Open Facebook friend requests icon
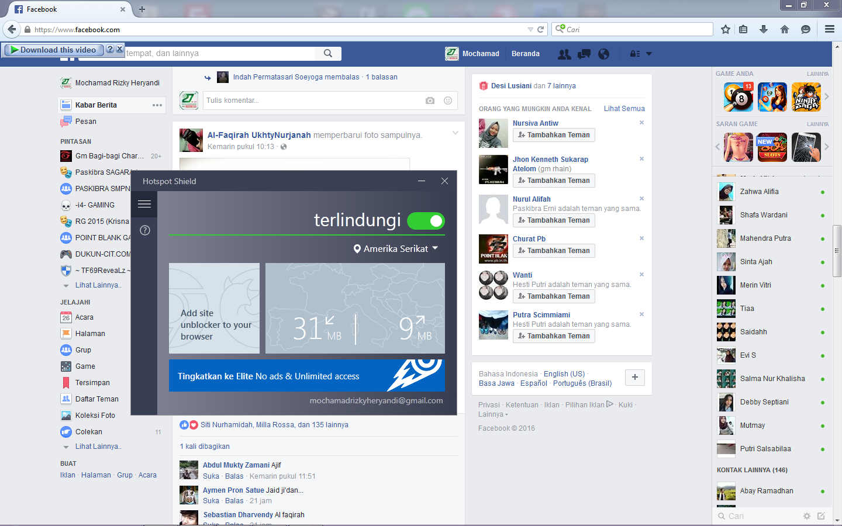The width and height of the screenshot is (842, 526). pyautogui.click(x=564, y=54)
